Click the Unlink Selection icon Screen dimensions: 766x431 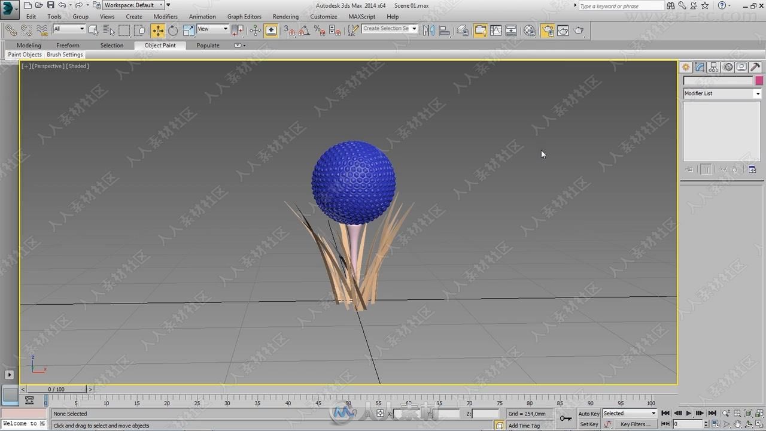pyautogui.click(x=26, y=30)
